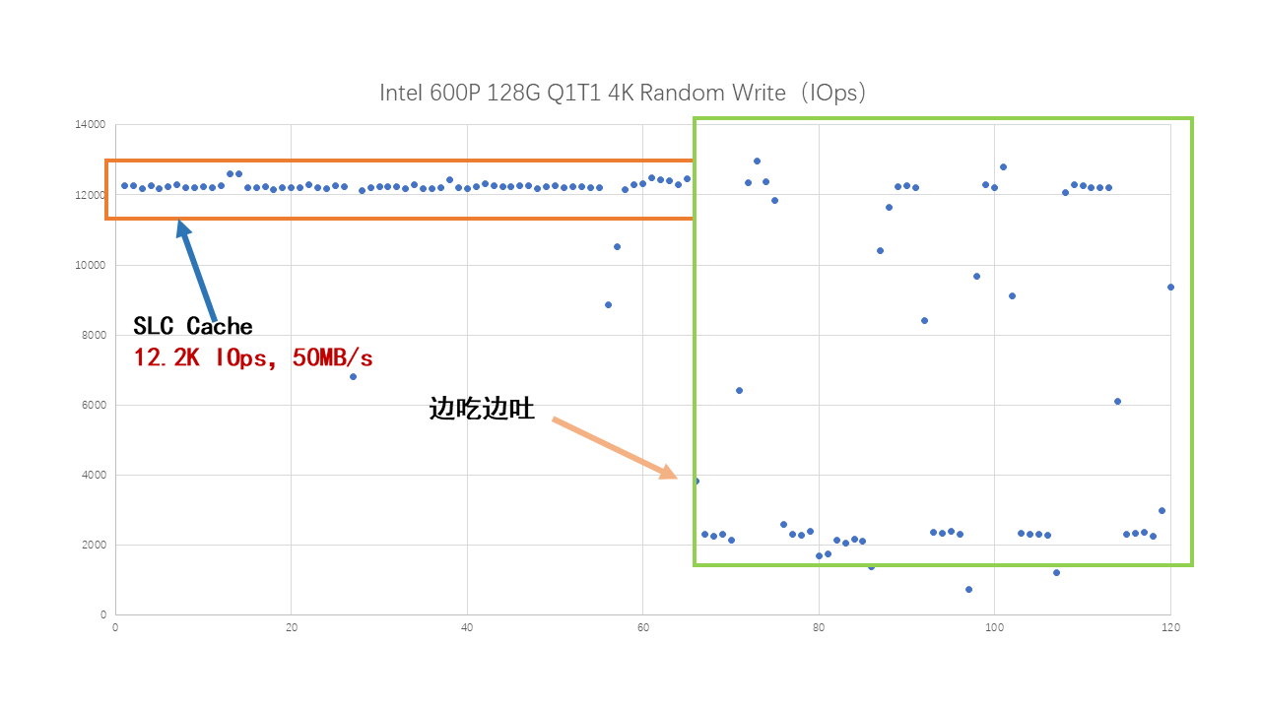Image resolution: width=1261 pixels, height=709 pixels.
Task: Click the x-axis label "80"
Action: coord(819,627)
